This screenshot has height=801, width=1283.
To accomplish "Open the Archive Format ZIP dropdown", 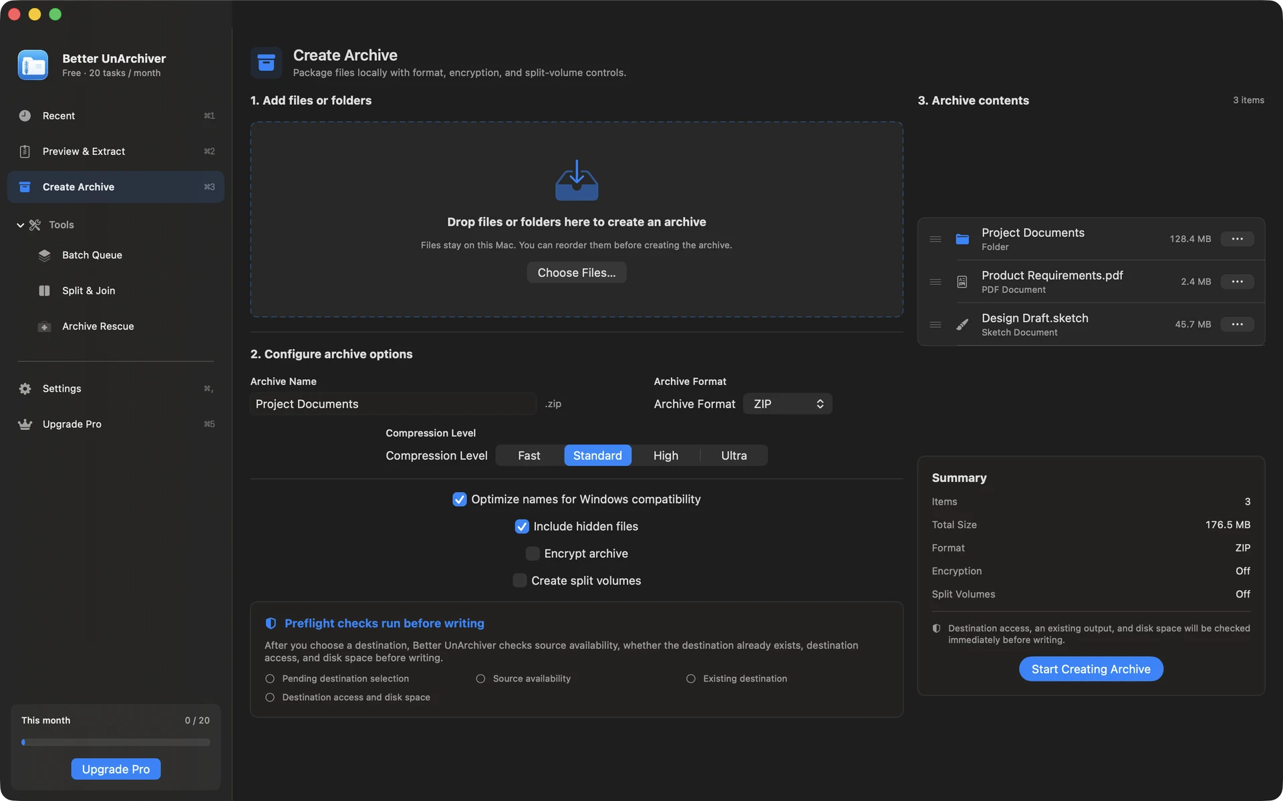I will (x=788, y=404).
